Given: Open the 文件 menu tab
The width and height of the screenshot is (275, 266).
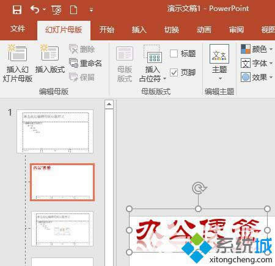Looking at the screenshot, I should pos(18,29).
